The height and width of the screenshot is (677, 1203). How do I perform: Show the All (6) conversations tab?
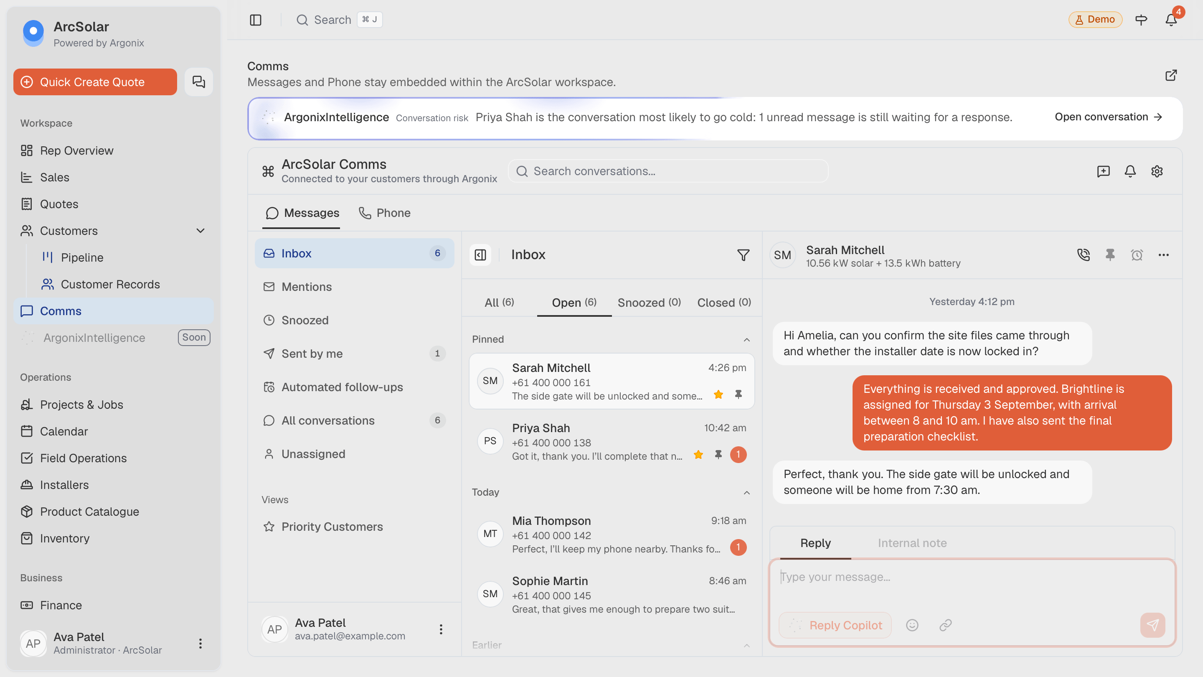[x=499, y=303]
